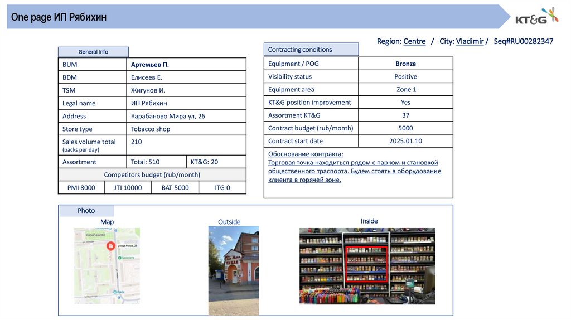Click the 'Competitors budget (rub/month)' row
571x320 pixels.
click(152, 174)
